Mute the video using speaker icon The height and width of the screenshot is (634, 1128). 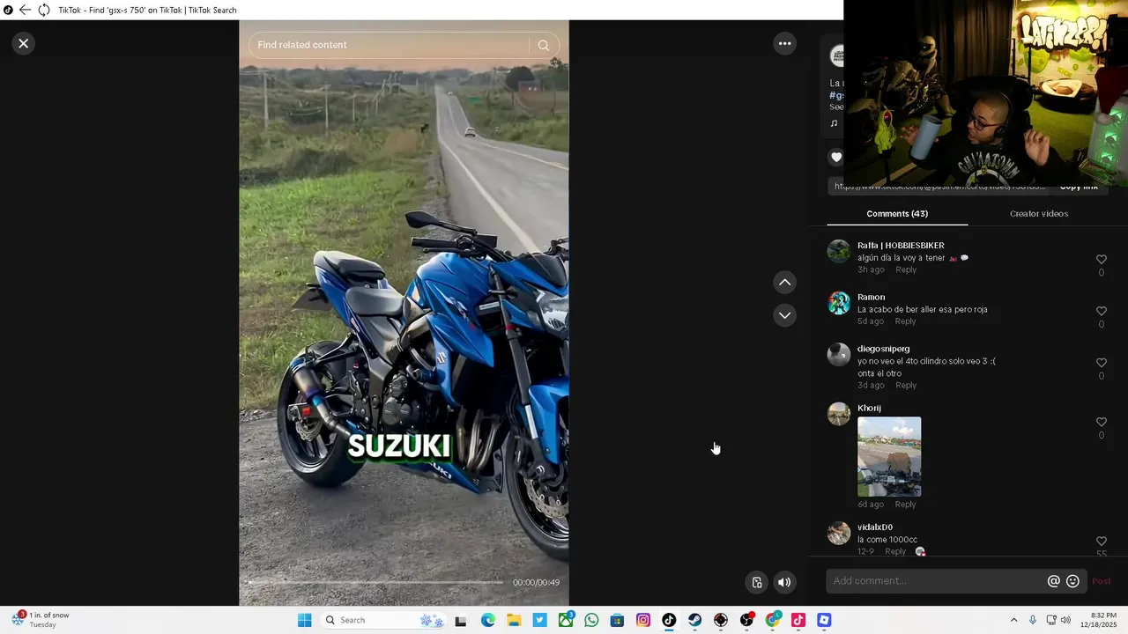[x=783, y=582]
